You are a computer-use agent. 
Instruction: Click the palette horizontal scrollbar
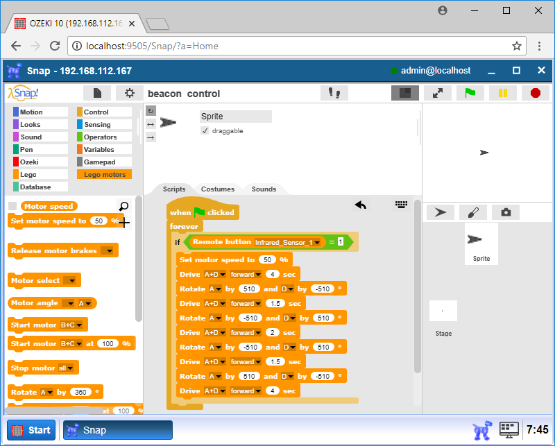point(54,411)
